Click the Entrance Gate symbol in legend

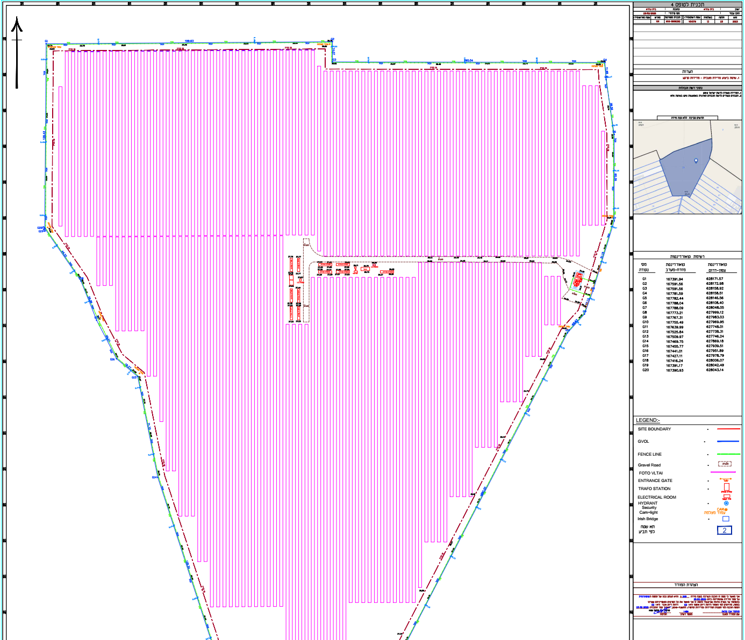(x=726, y=480)
